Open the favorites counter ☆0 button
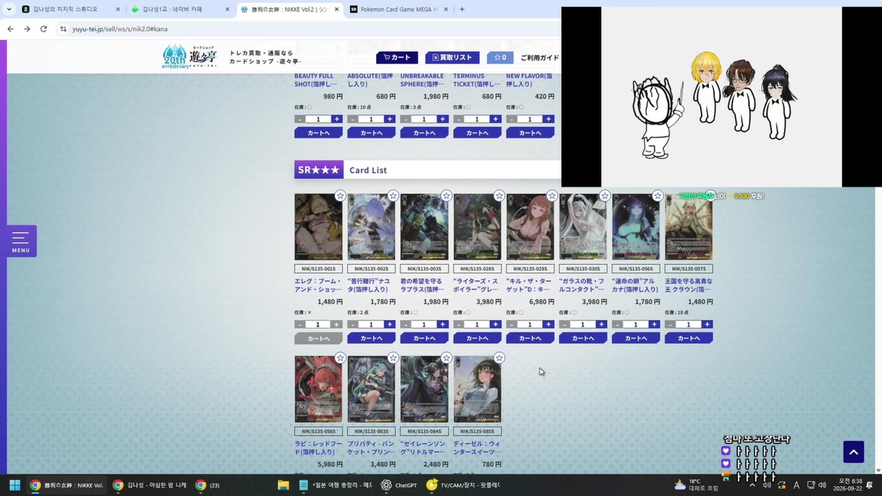Screen dimensions: 882x496 (x=500, y=57)
